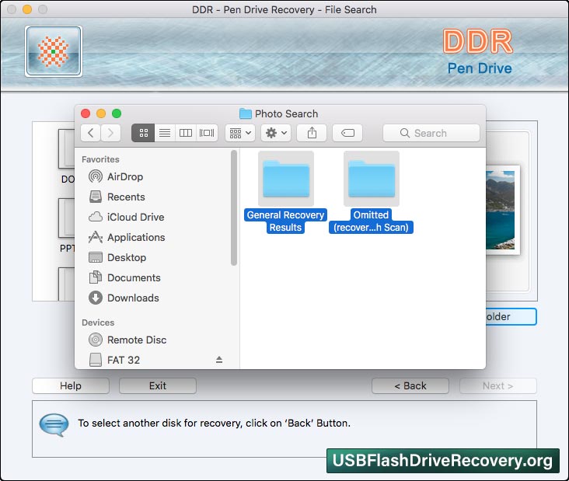Open iCloud Drive in the sidebar
The height and width of the screenshot is (481, 569).
point(135,217)
